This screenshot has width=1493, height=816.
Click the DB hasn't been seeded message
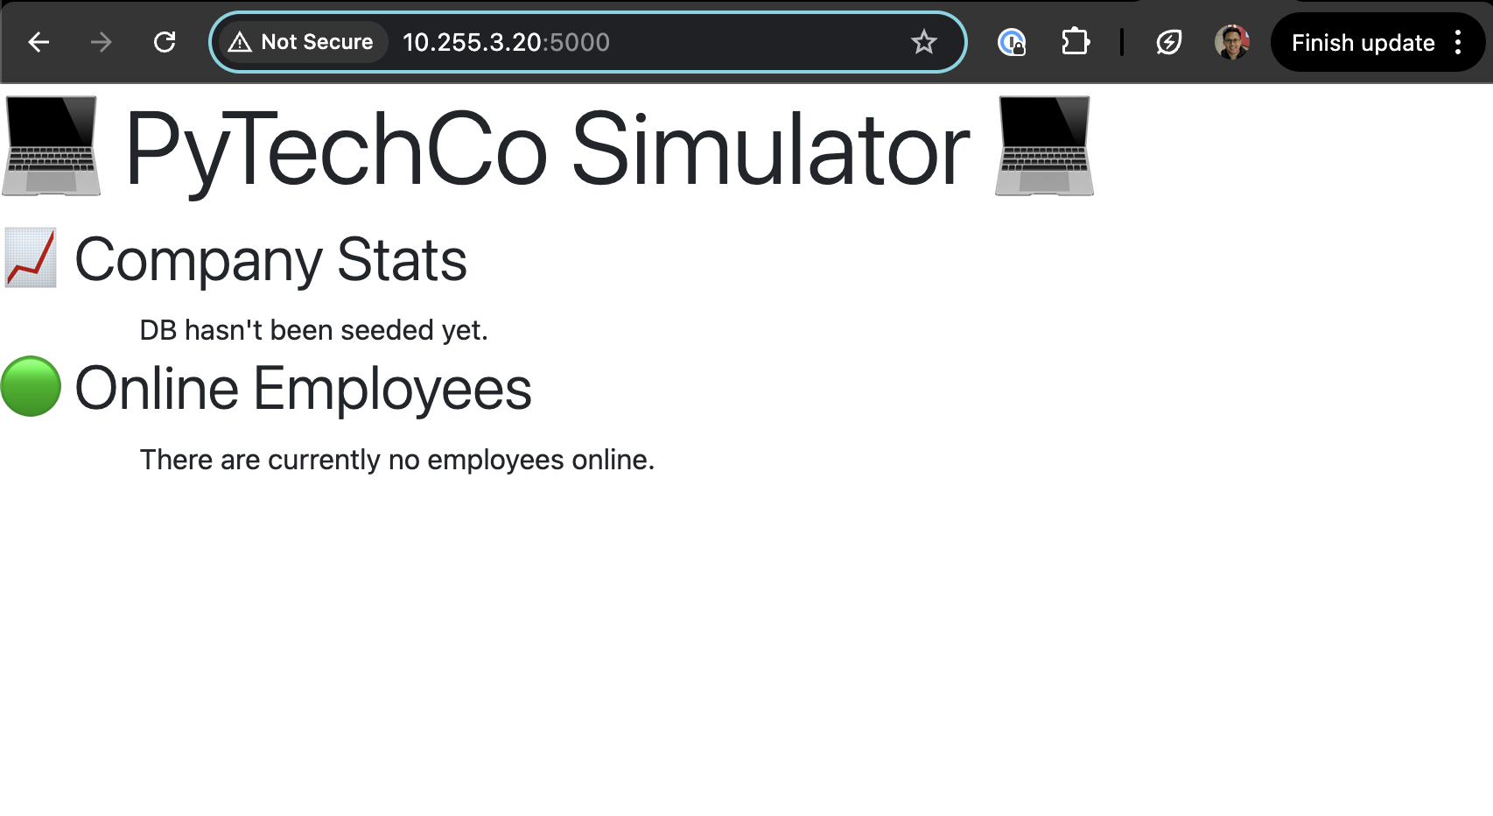pyautogui.click(x=314, y=330)
